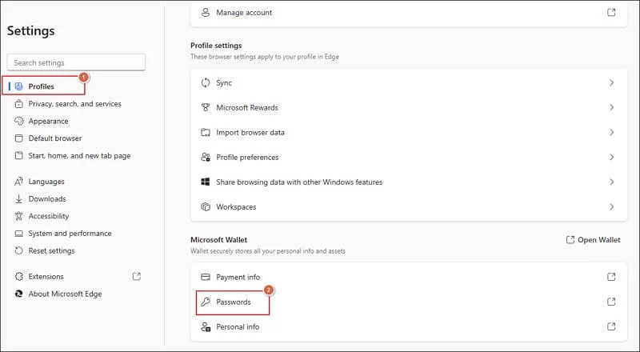Open Share browsing data with other Windows features
640x352 pixels.
pyautogui.click(x=409, y=182)
